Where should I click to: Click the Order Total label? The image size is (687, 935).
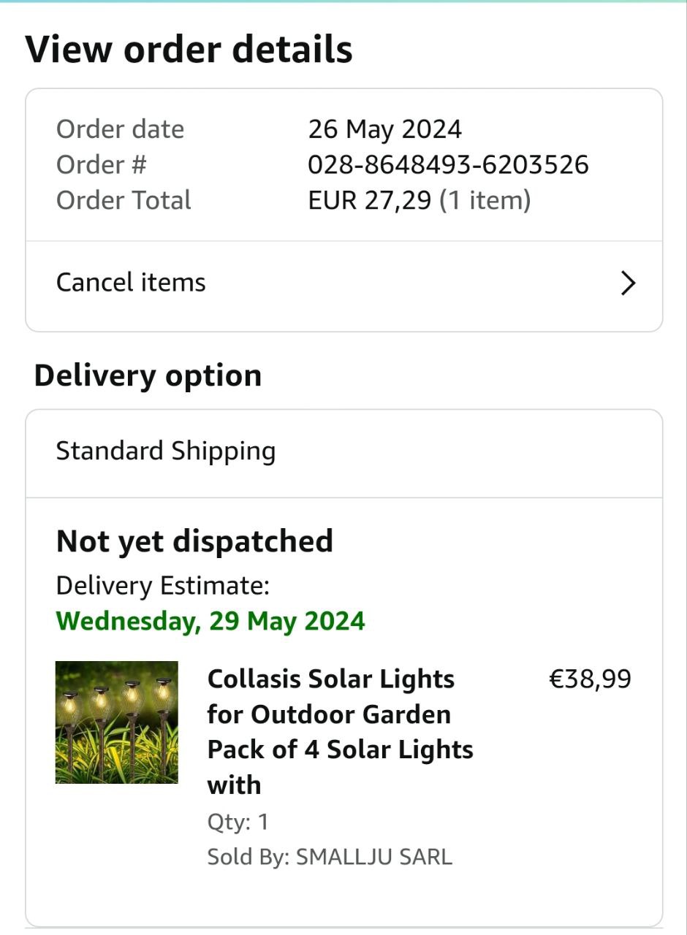pos(124,200)
